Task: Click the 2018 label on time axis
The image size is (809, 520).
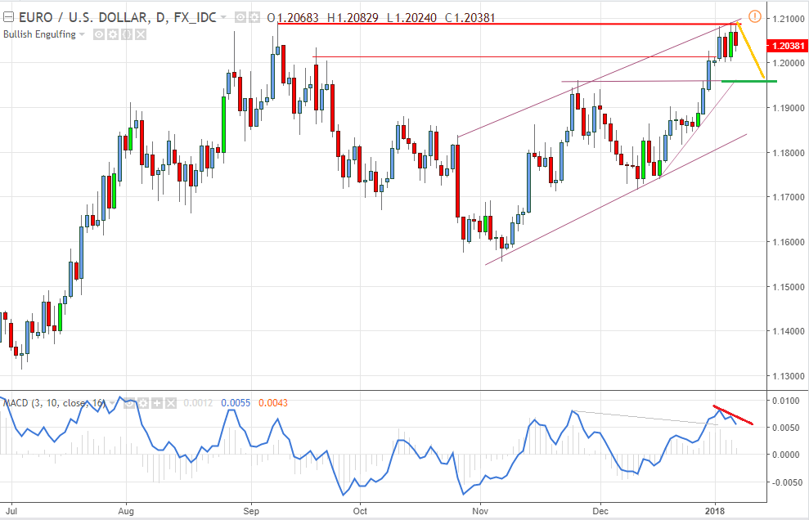Action: tap(715, 511)
